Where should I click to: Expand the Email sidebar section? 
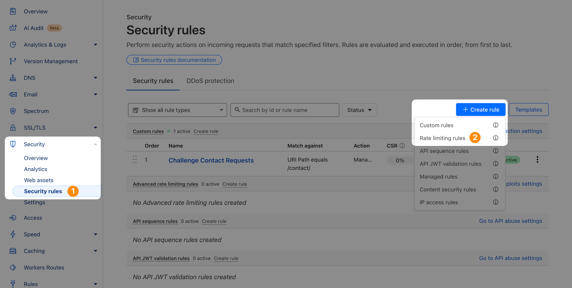96,94
